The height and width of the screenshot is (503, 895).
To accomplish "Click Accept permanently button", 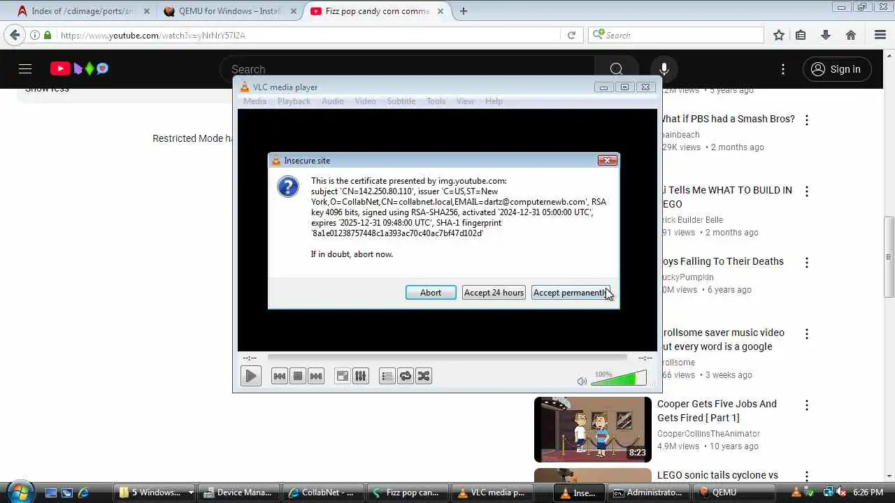I will click(x=571, y=293).
